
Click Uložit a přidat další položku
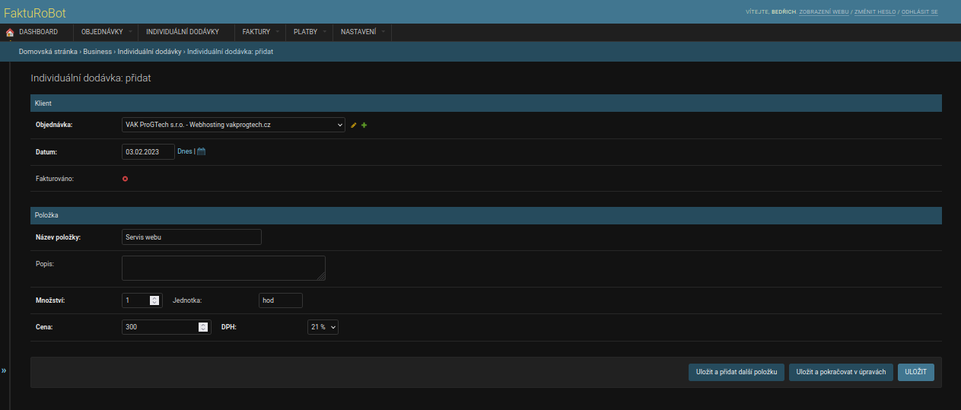(x=736, y=372)
